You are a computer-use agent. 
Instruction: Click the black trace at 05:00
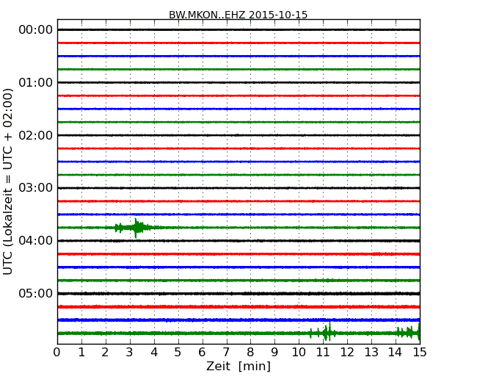tap(238, 293)
